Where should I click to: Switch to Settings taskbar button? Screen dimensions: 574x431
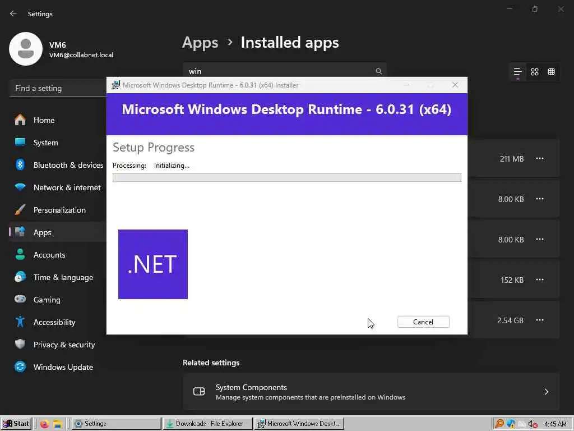click(116, 424)
